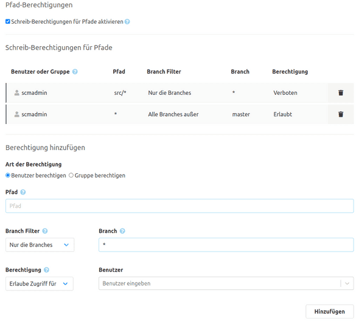Click user icon in the src/* row
The image size is (359, 324).
[16, 92]
